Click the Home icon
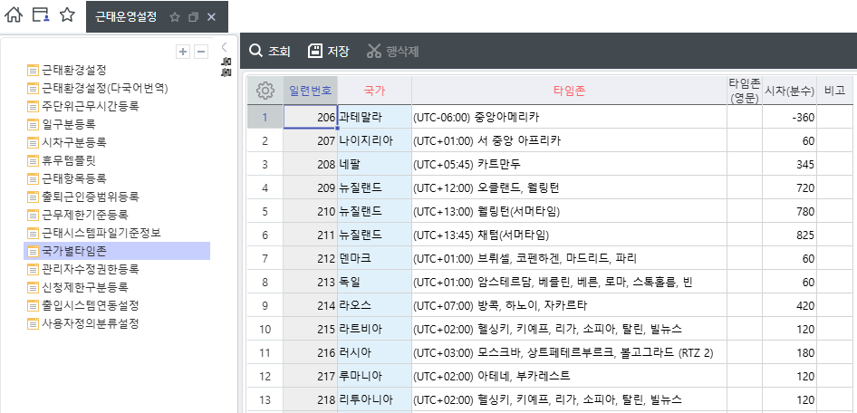This screenshot has width=857, height=413. coord(14,15)
